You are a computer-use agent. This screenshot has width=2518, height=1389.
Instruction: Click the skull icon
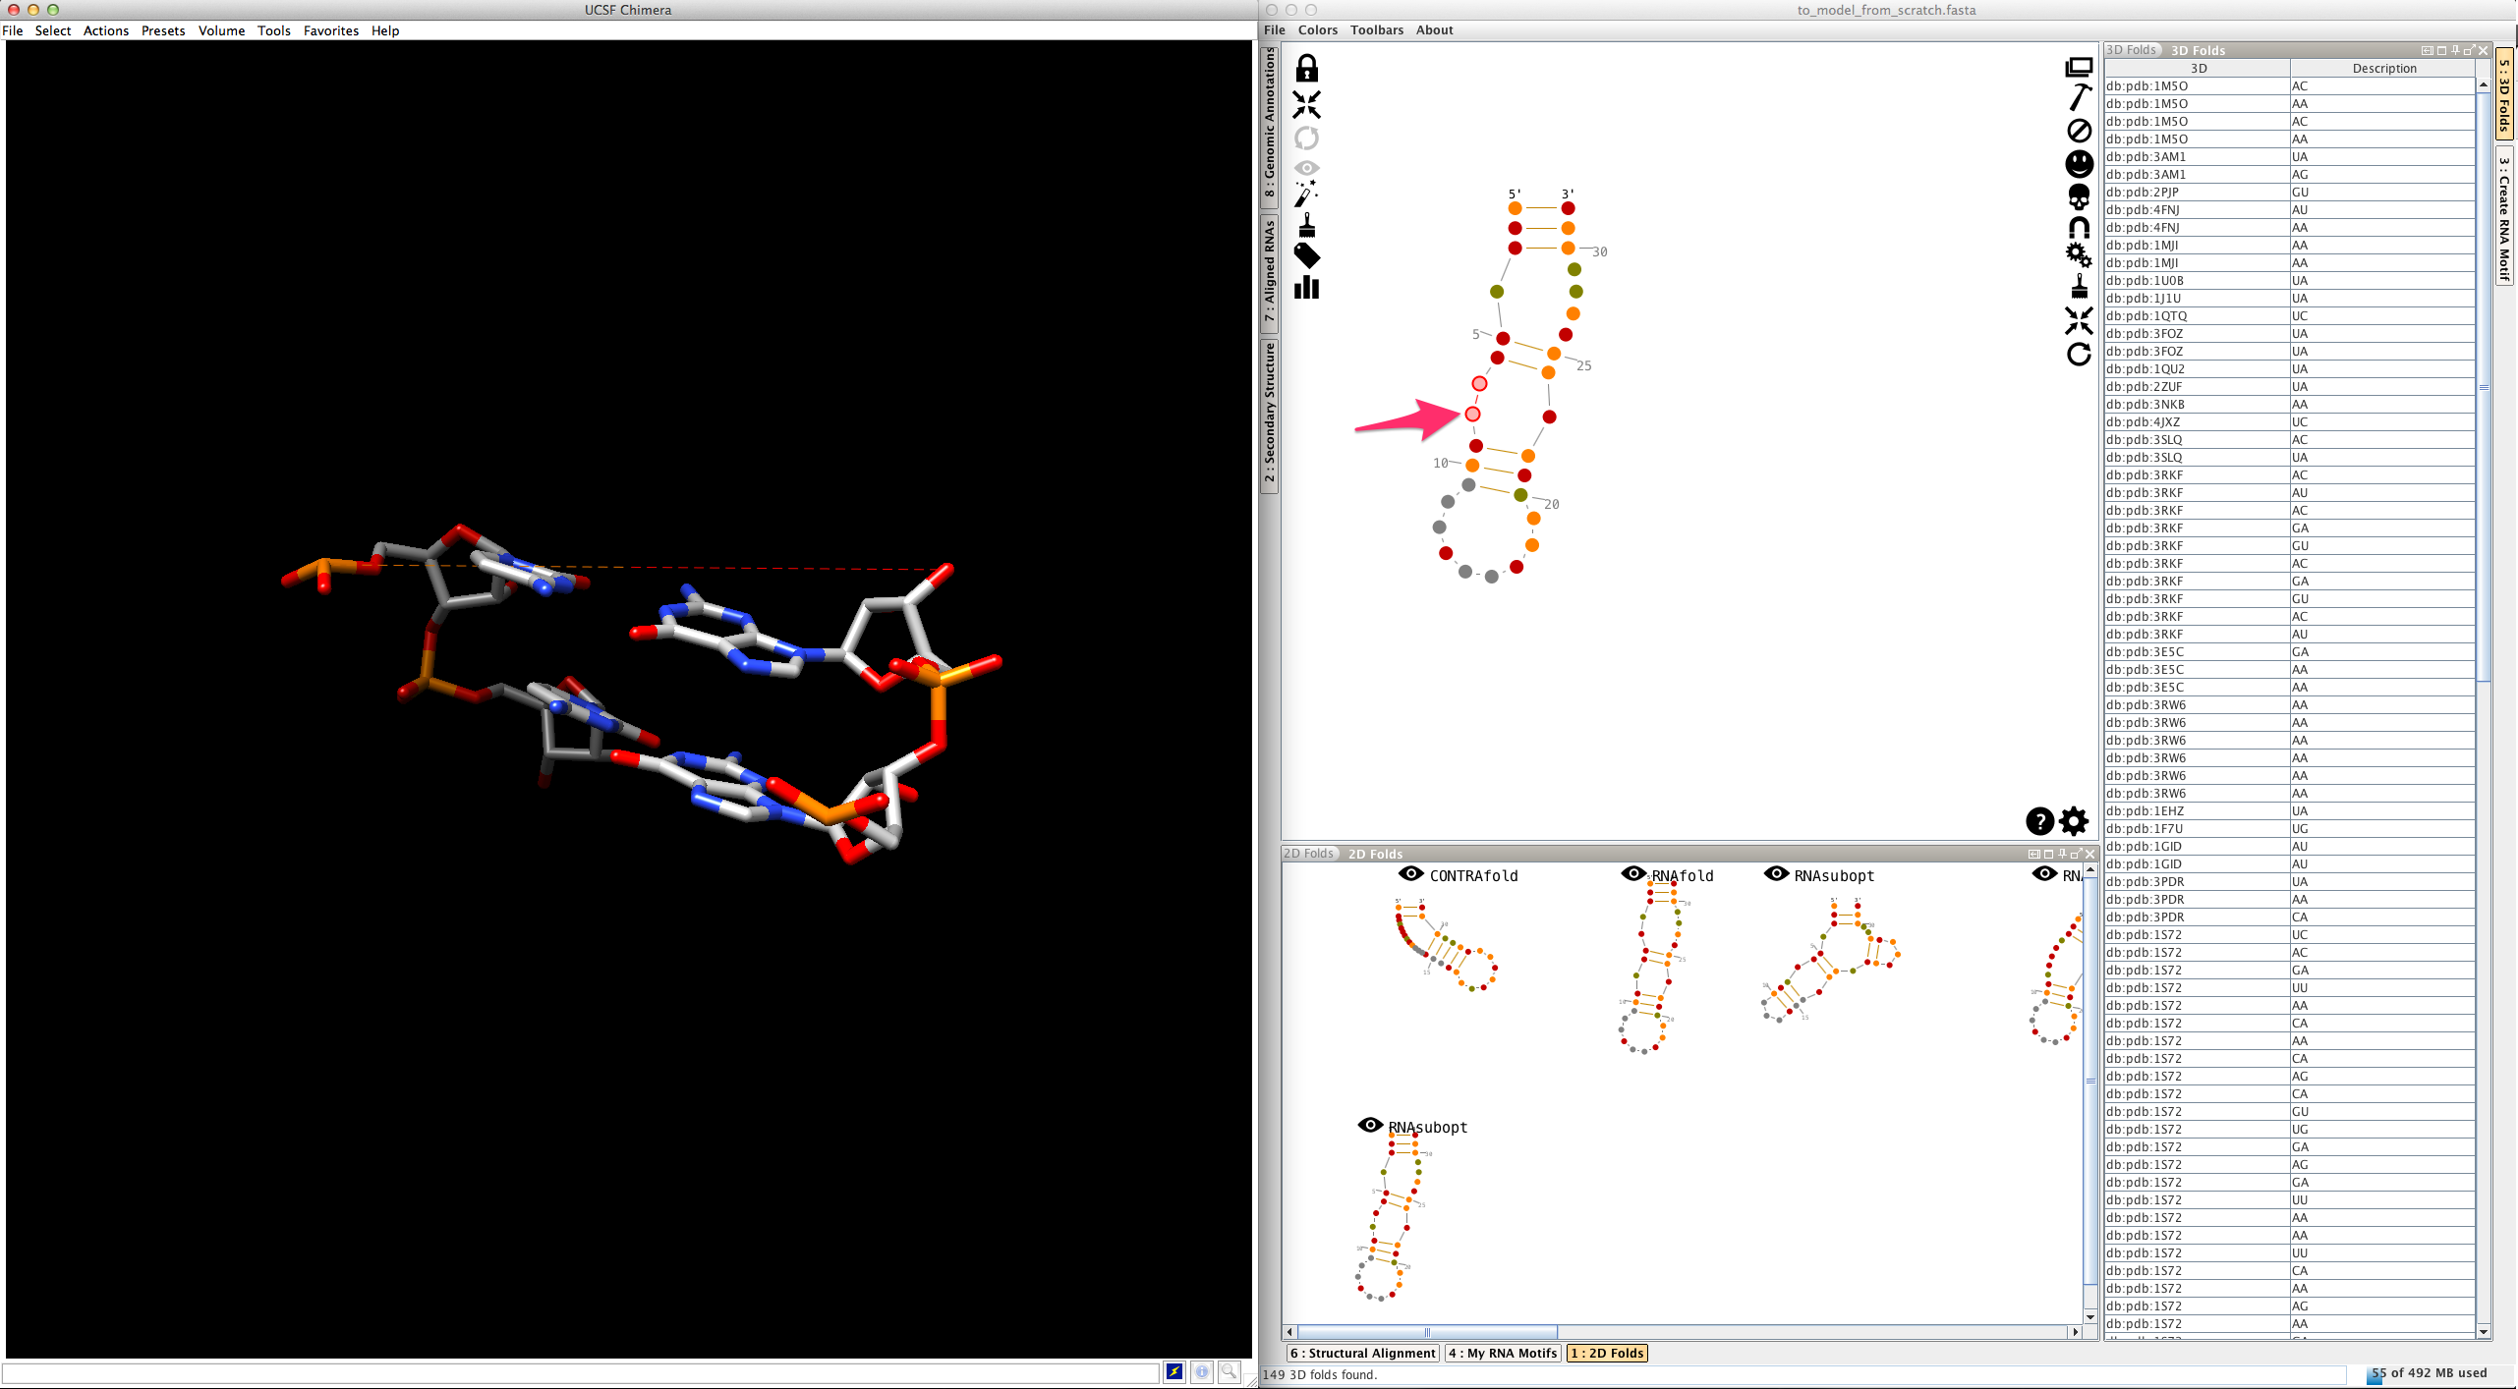point(2079,196)
